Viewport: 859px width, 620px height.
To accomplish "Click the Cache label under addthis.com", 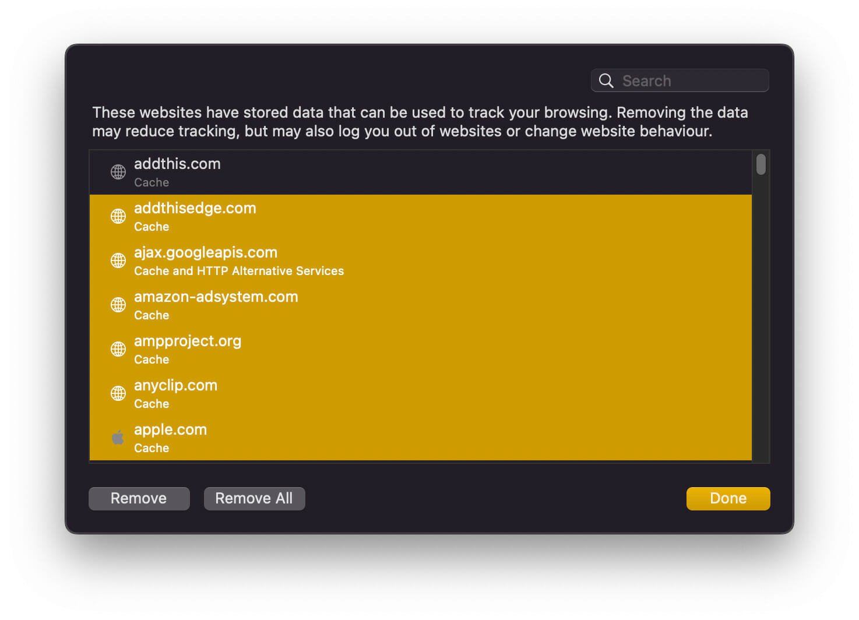I will coord(152,182).
